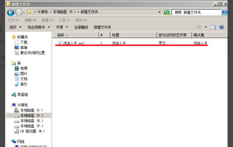This screenshot has height=147, width=233.
Task: Expand the 组织 dropdown menu
Action: [15, 27]
